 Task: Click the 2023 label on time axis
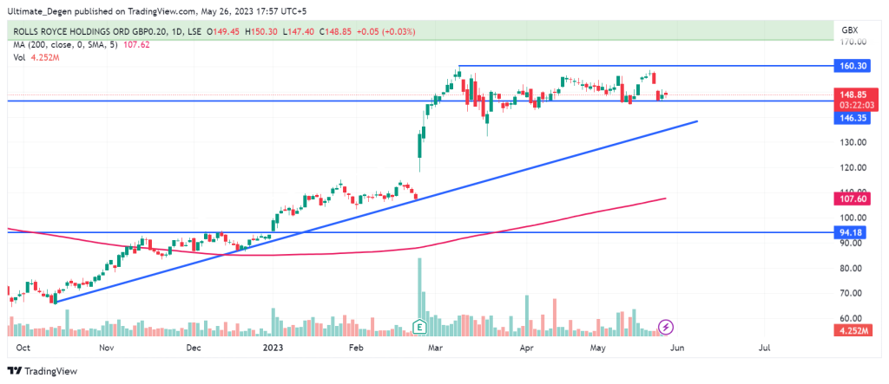coord(273,347)
